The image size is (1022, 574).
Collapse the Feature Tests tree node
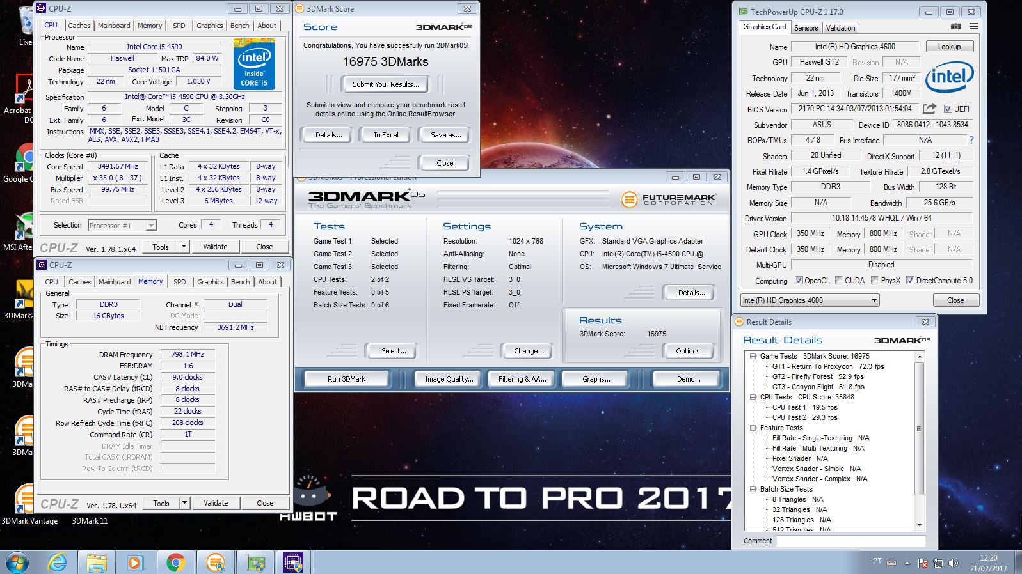pyautogui.click(x=753, y=428)
